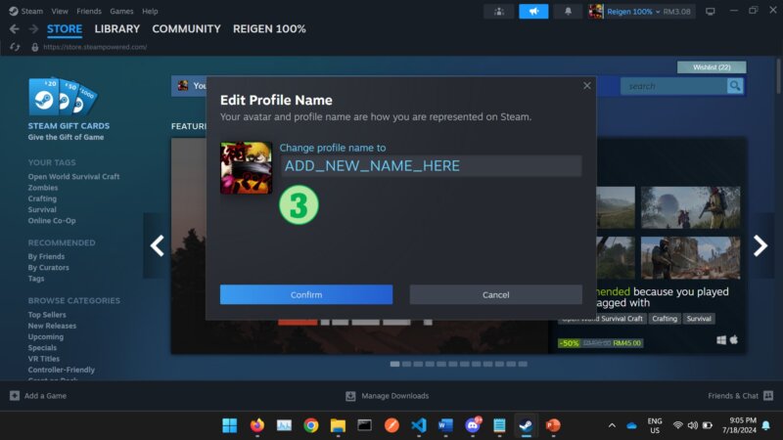This screenshot has width=783, height=440.
Task: Switch to the STORE tab
Action: [65, 29]
